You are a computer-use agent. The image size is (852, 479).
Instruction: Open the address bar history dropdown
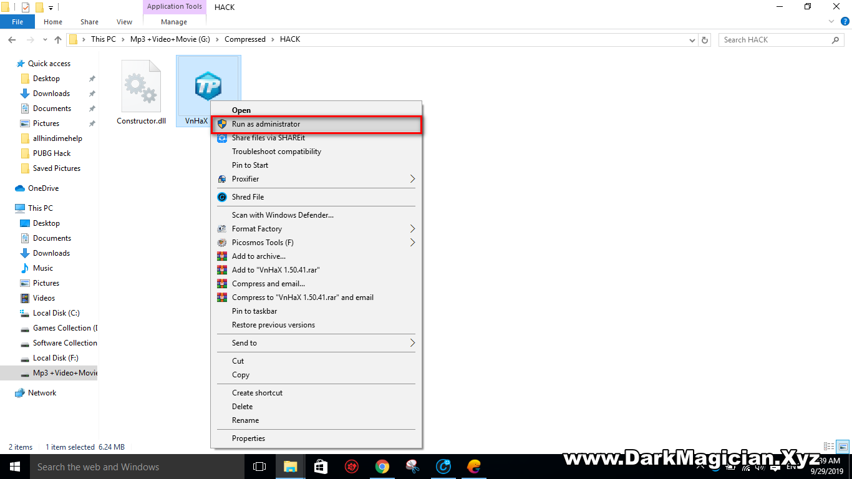tap(692, 39)
